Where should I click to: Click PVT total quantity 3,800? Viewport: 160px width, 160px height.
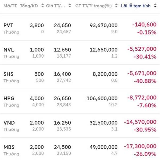37,25
